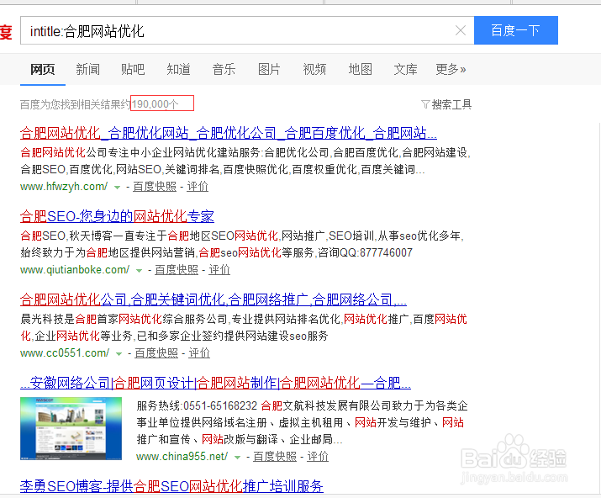The width and height of the screenshot is (601, 498).
Task: Click 评价 for www.cc0551.com result
Action: [199, 353]
